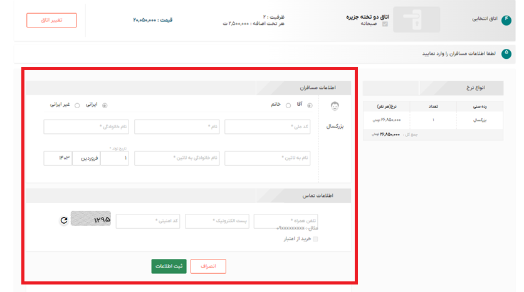524x292 pixels.
Task: Click the step 4 circle icon
Action: pyautogui.click(x=506, y=21)
